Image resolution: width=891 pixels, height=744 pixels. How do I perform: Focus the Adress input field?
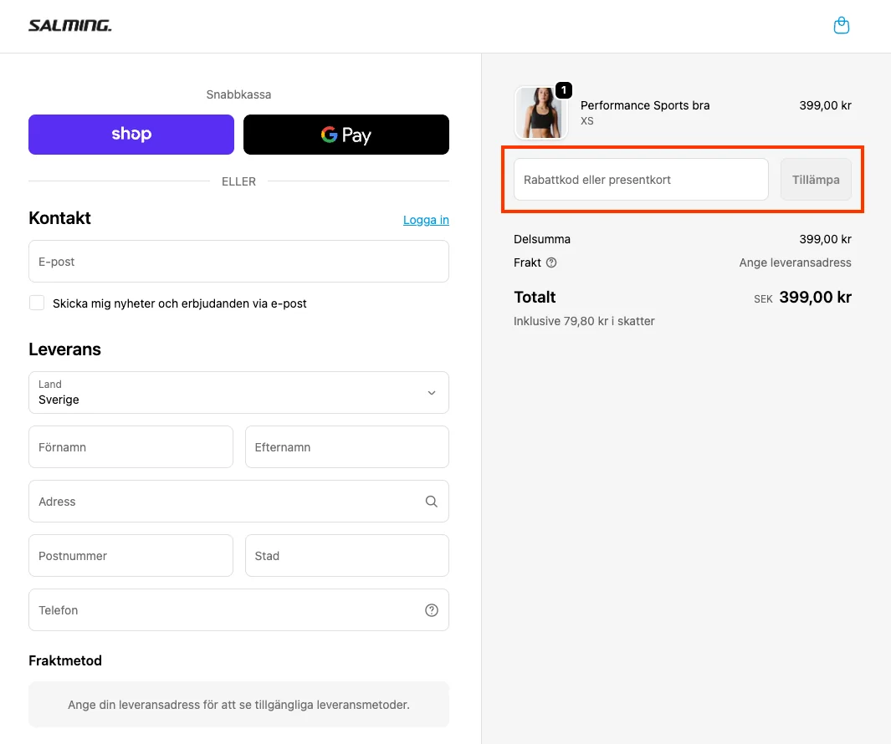238,502
